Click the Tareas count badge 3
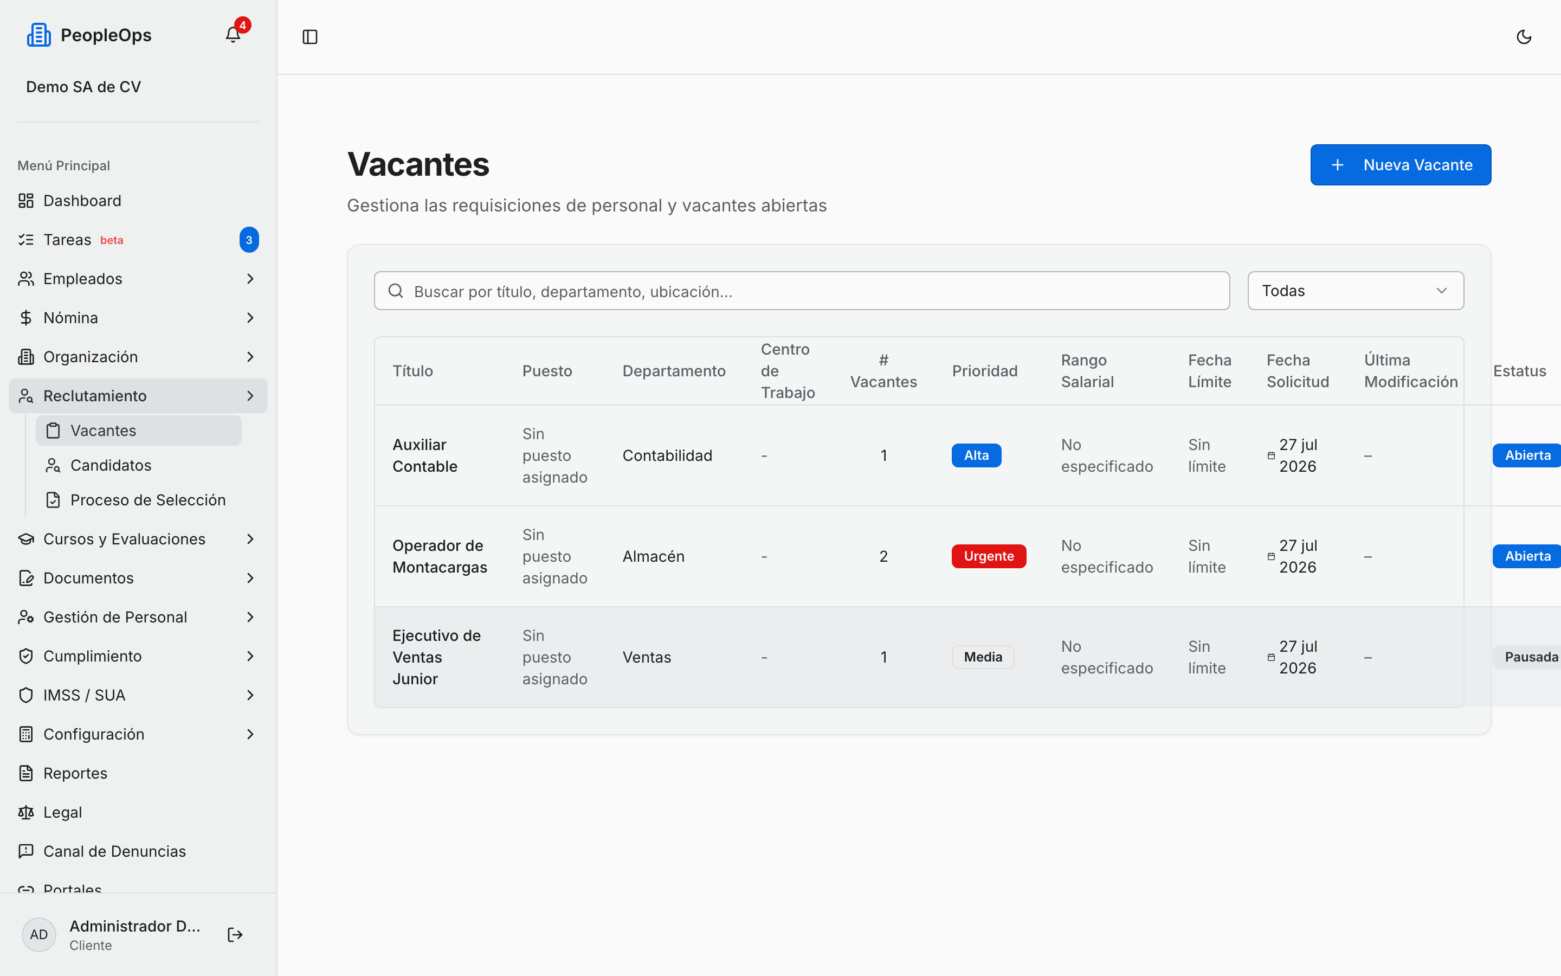The image size is (1561, 976). click(249, 240)
